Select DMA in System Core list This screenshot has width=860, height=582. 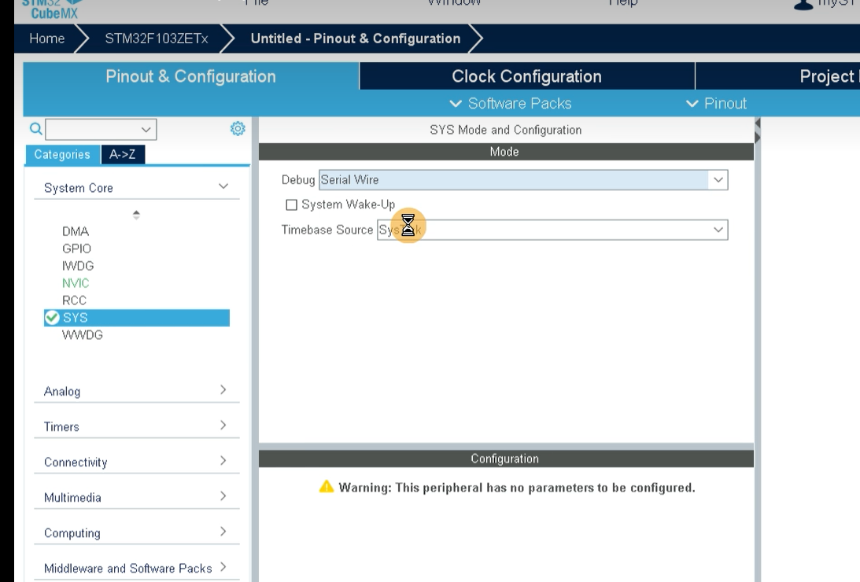76,231
